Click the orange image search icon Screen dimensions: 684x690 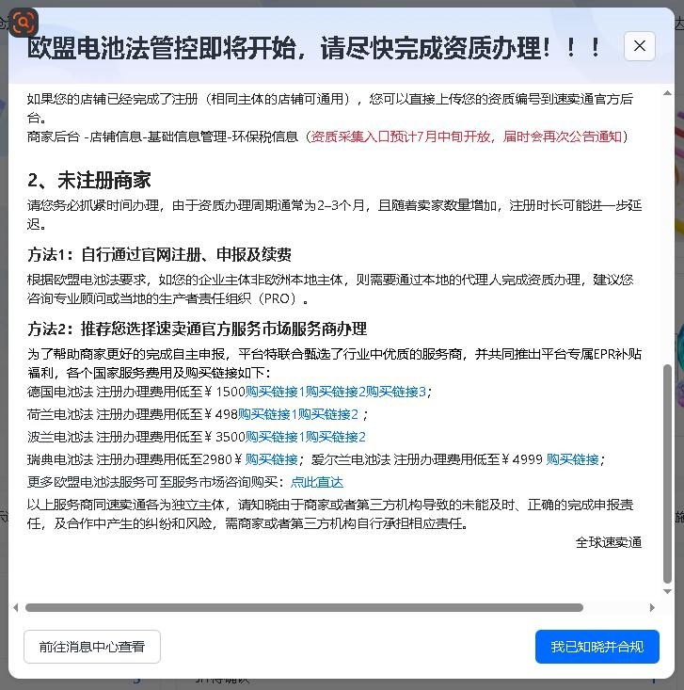click(x=24, y=22)
